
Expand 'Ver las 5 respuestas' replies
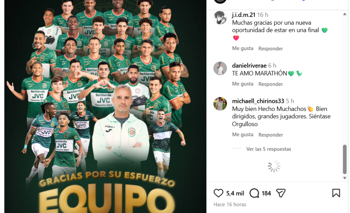[269, 149]
